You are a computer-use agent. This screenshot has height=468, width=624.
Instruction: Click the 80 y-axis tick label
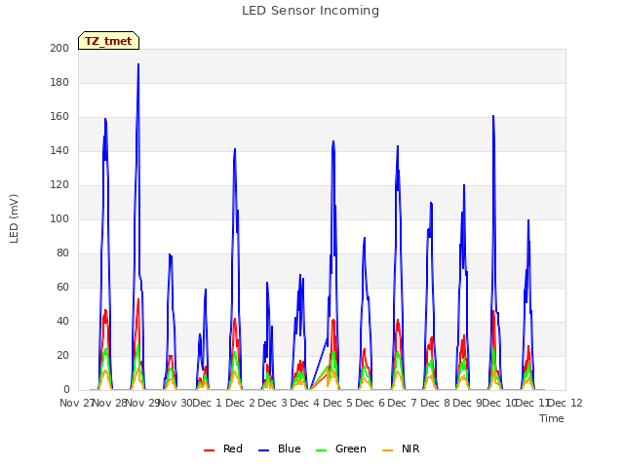coord(62,253)
